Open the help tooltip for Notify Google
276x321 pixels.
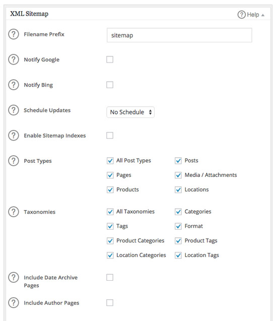click(14, 59)
